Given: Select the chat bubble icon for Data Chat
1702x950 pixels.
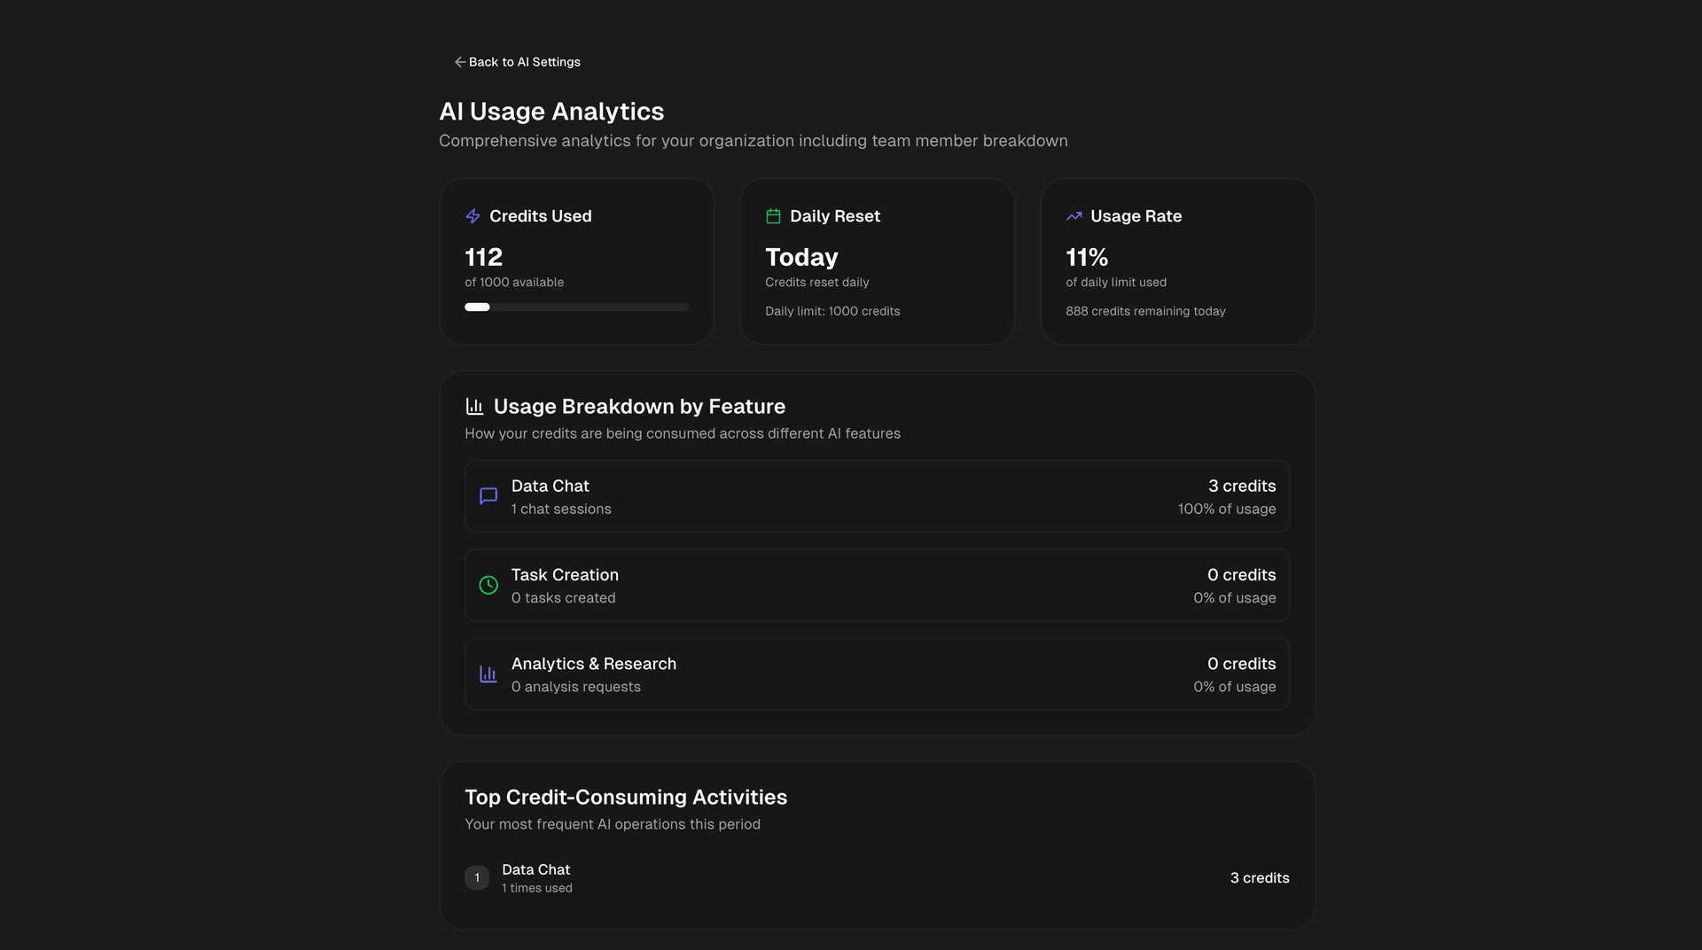Looking at the screenshot, I should click(x=488, y=496).
